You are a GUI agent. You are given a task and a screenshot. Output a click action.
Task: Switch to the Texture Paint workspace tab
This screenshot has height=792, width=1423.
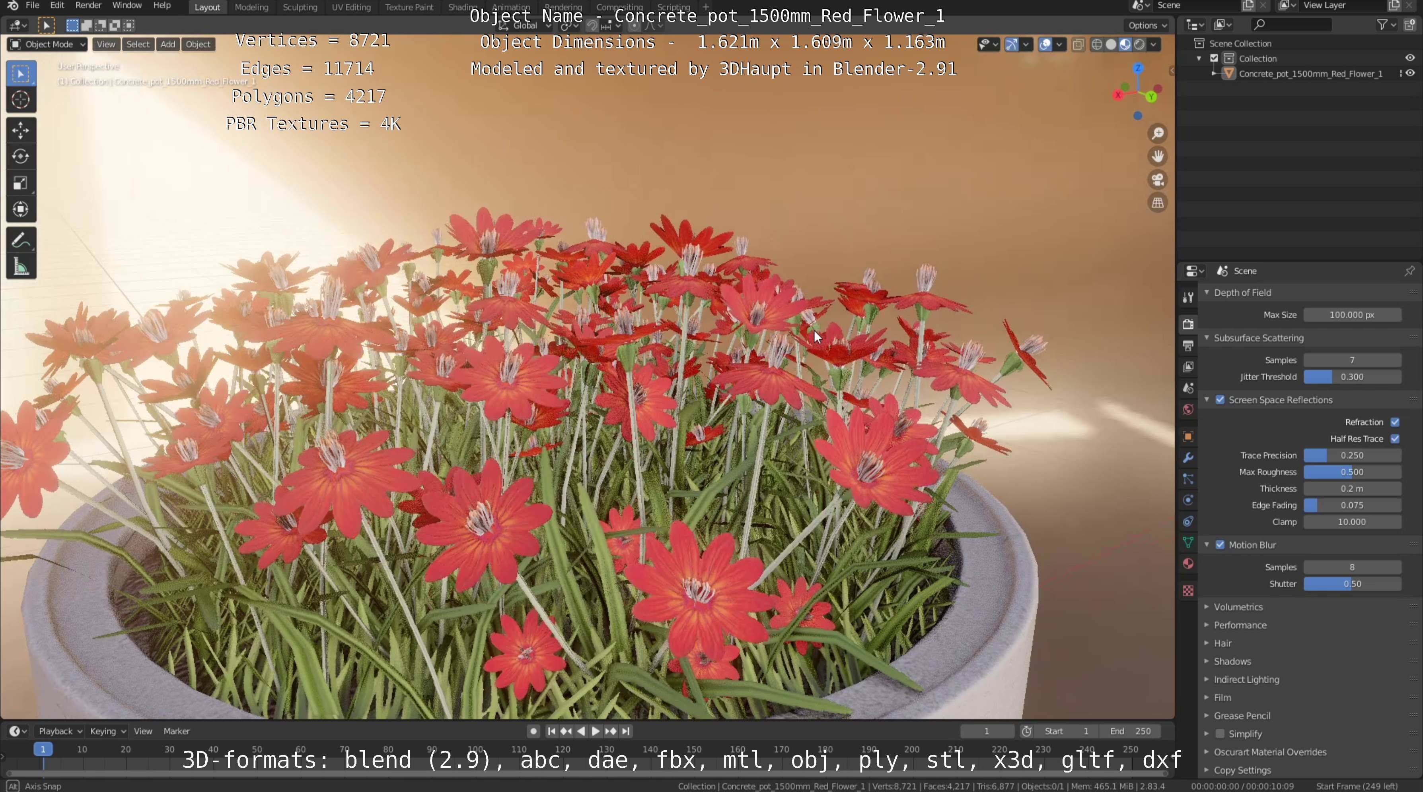coord(409,7)
